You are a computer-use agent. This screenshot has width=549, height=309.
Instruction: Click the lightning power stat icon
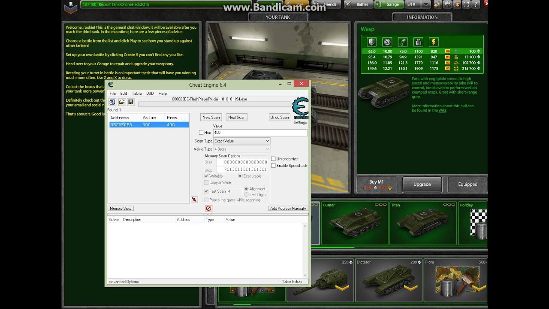(434, 42)
